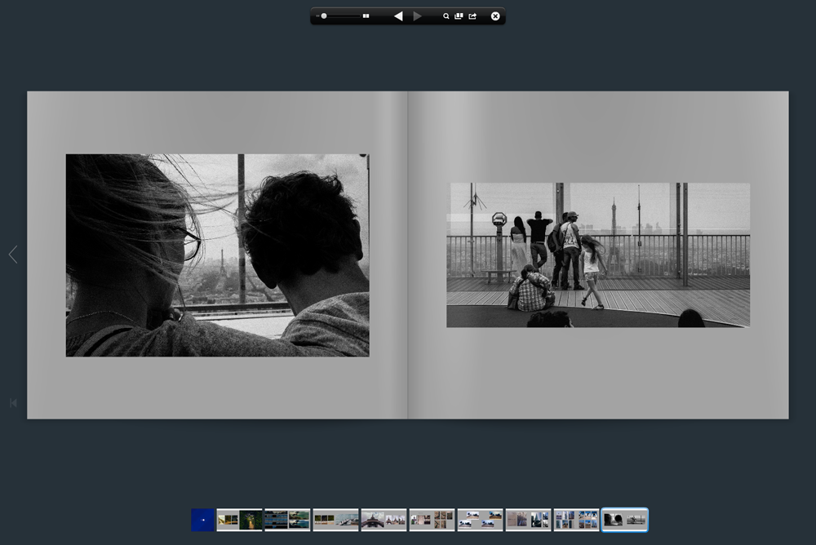Click the toolbar next page arrow
Viewport: 816px width, 545px height.
(x=417, y=16)
